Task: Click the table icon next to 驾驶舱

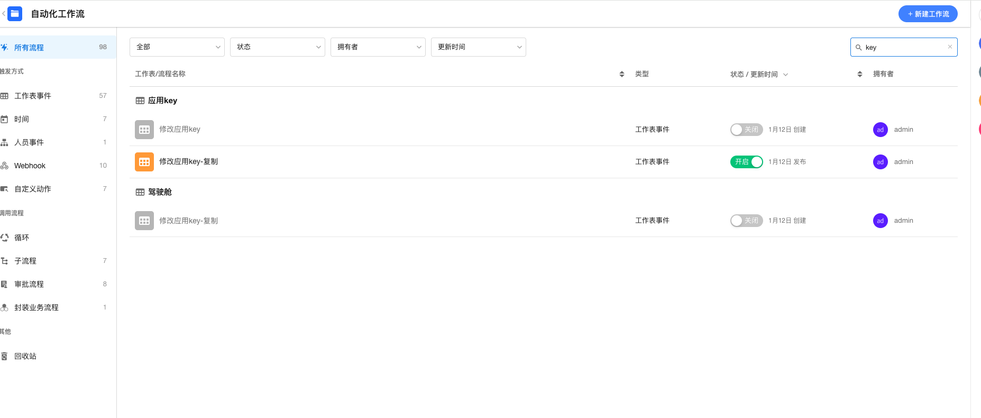Action: (x=140, y=192)
